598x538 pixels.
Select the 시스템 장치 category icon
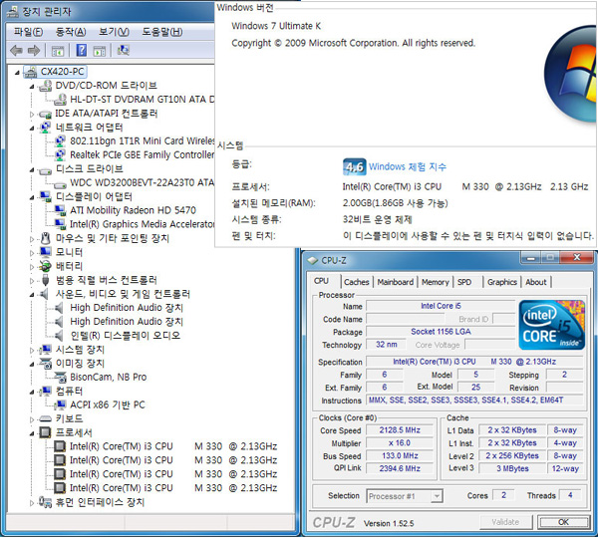tap(46, 350)
